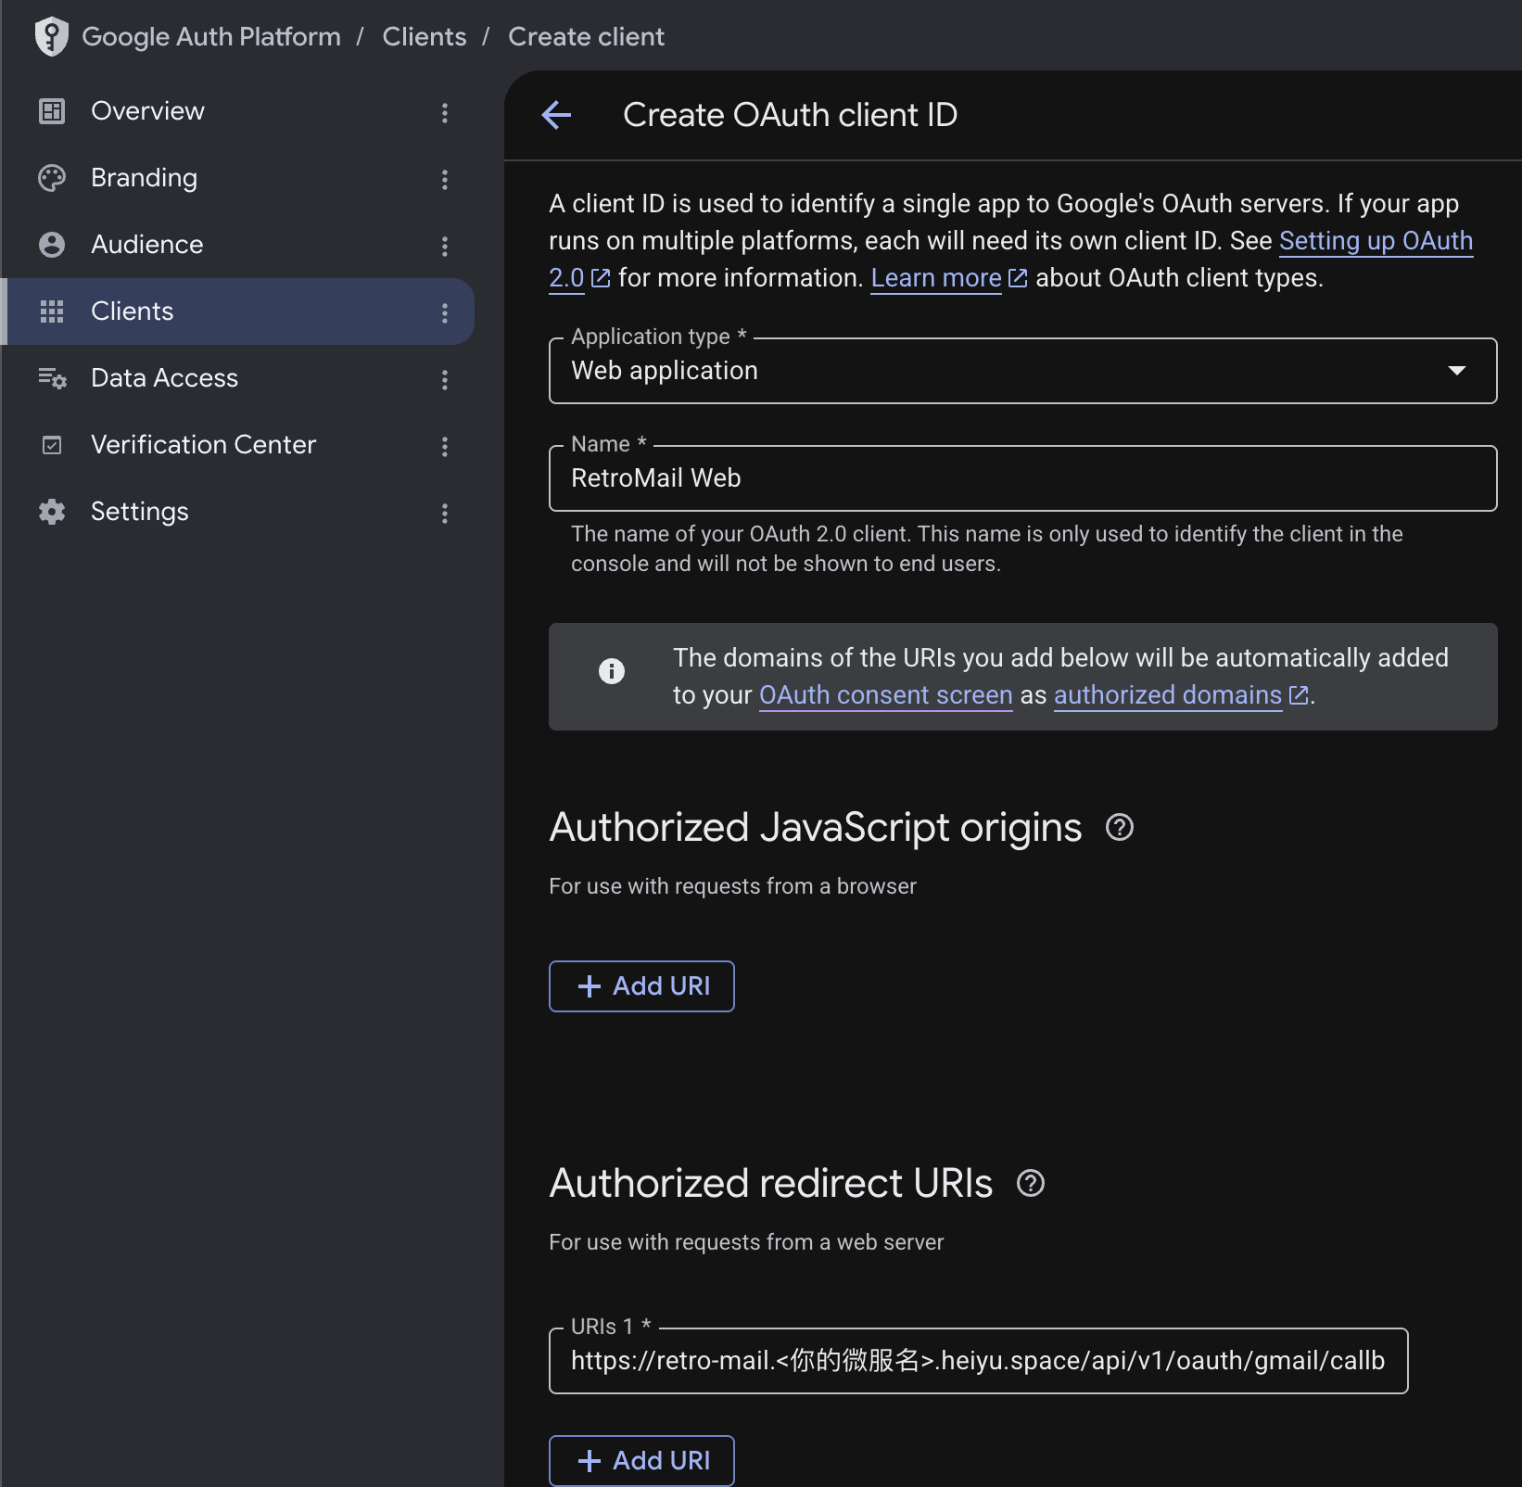Viewport: 1522px width, 1487px height.
Task: Open the three-dot menu next to Overview
Action: (x=445, y=112)
